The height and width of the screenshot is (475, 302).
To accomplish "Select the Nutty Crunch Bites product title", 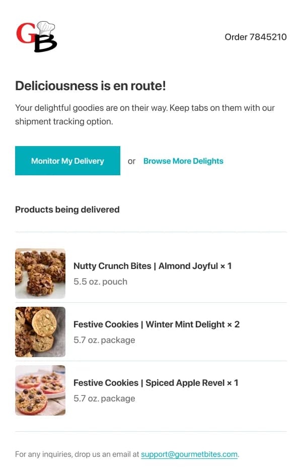I will pyautogui.click(x=153, y=266).
